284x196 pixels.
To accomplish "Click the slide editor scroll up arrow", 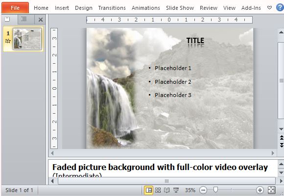I will coord(281,32).
